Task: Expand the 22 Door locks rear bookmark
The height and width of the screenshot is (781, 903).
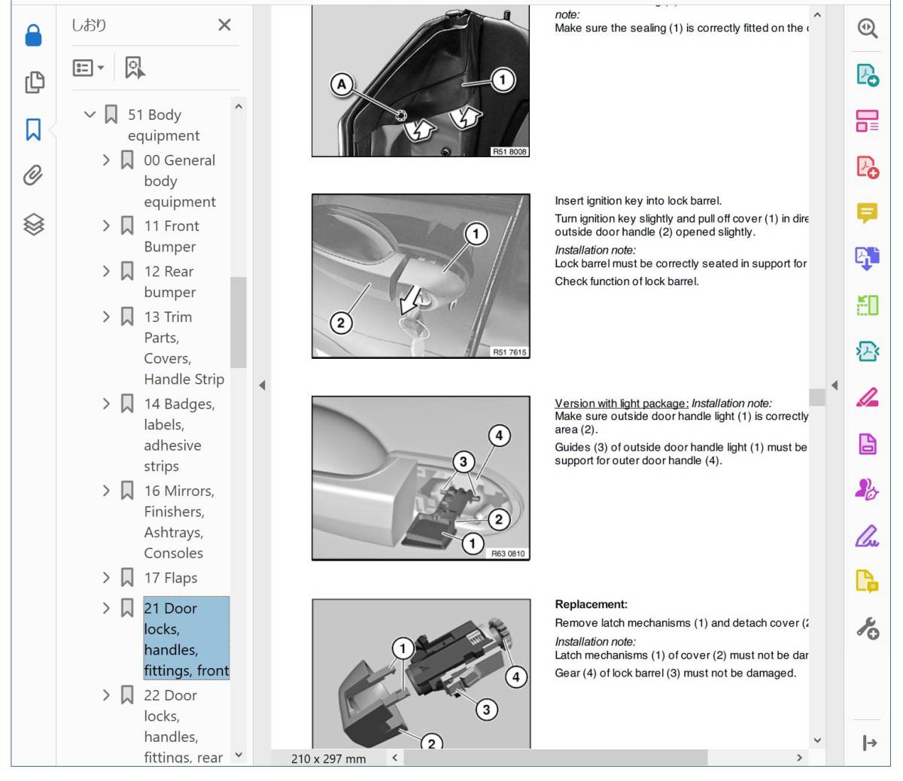Action: 106,695
